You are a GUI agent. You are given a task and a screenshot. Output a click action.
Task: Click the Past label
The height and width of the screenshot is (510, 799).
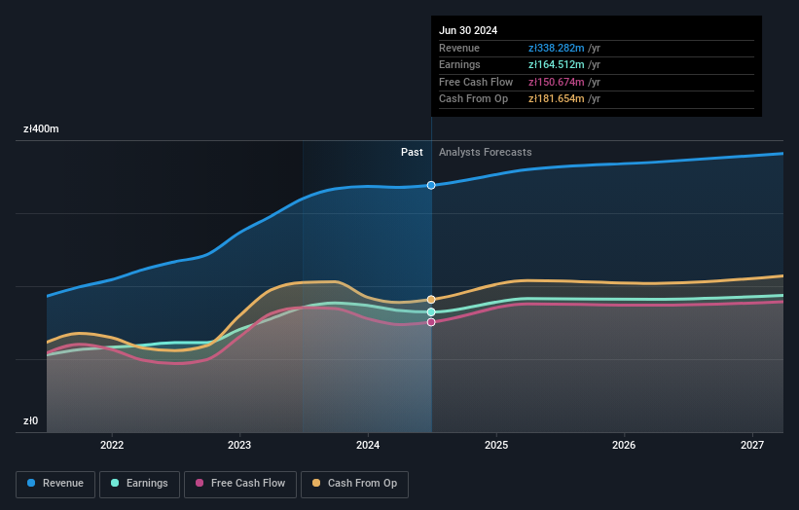click(412, 152)
